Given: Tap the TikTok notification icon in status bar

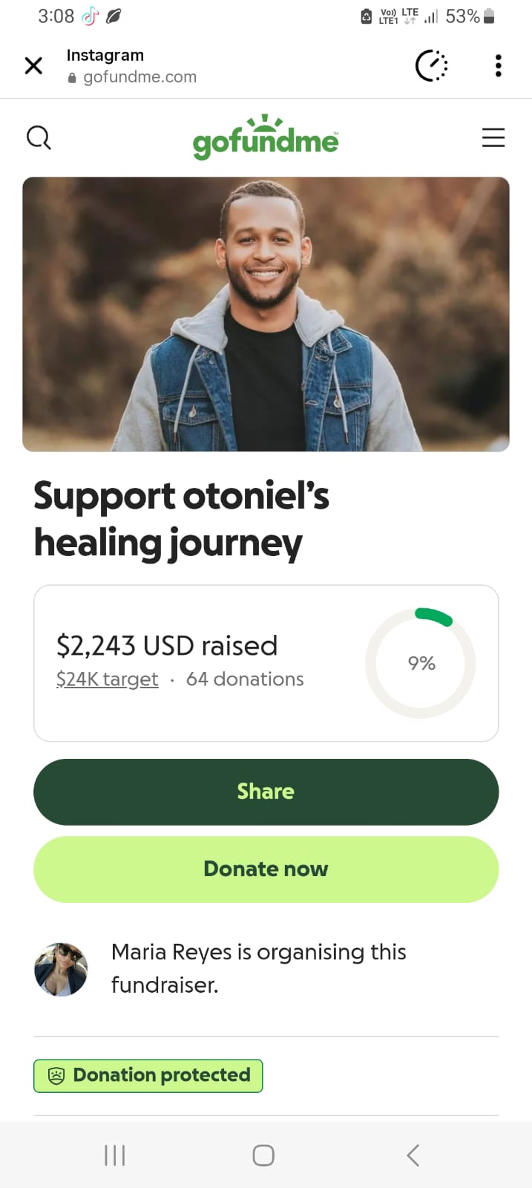Looking at the screenshot, I should [90, 16].
